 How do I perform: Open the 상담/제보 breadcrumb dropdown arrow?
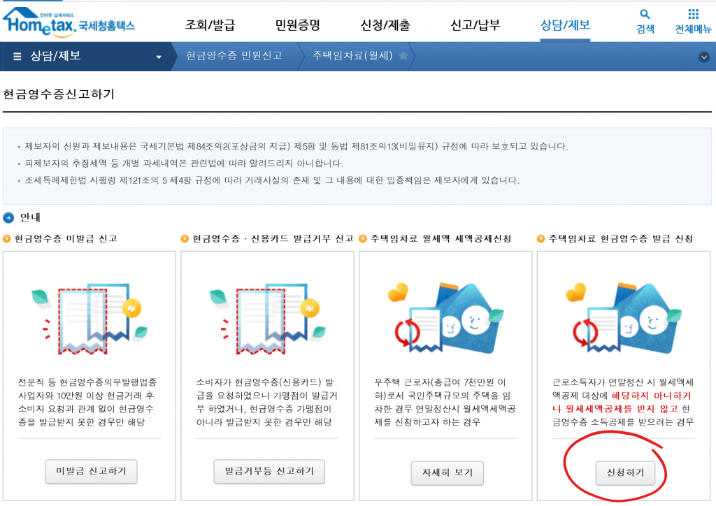click(x=159, y=56)
